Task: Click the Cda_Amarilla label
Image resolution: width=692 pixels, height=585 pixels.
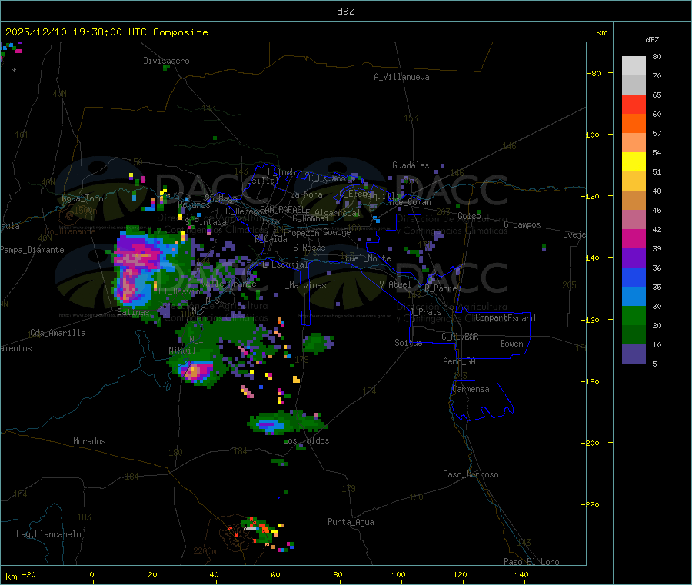Action: coord(58,333)
